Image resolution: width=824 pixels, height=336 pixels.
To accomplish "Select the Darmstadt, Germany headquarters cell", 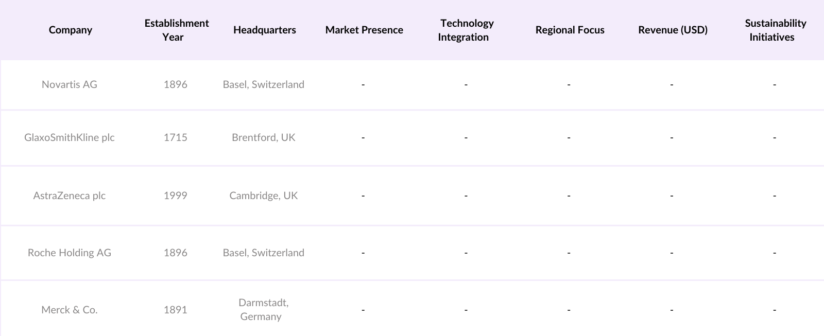I will [263, 309].
